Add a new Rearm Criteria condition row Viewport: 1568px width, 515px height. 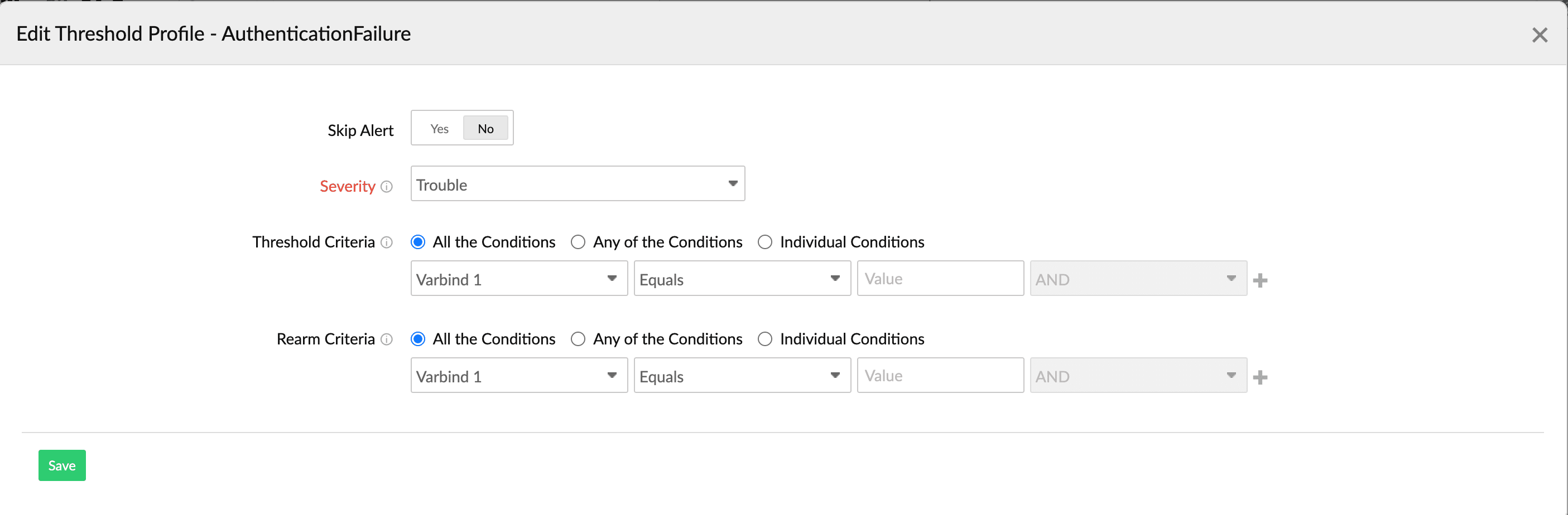tap(1260, 377)
